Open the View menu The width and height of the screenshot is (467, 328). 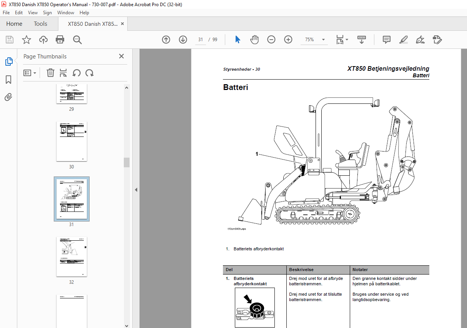[x=33, y=13]
